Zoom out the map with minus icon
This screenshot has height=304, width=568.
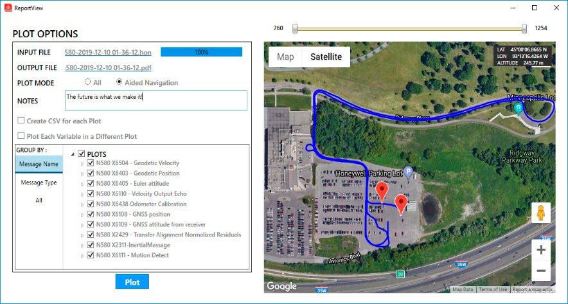pyautogui.click(x=541, y=271)
